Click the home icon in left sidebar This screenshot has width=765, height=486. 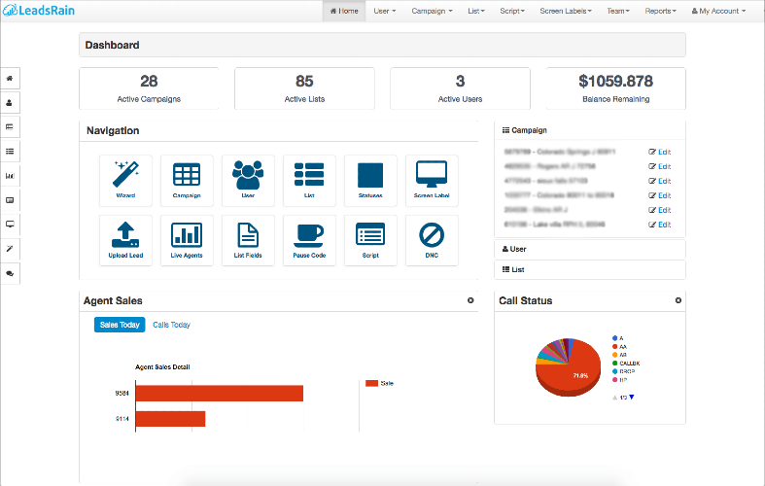pyautogui.click(x=10, y=78)
